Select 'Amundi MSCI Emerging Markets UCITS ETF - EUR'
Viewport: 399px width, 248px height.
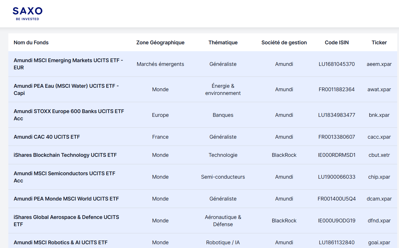coord(69,64)
